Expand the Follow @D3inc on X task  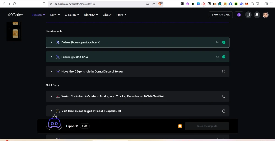coord(51,57)
